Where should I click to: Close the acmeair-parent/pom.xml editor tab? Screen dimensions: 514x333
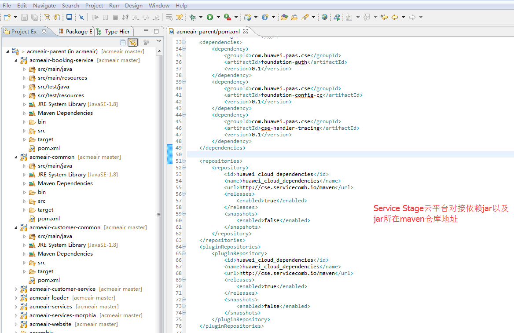coord(246,31)
